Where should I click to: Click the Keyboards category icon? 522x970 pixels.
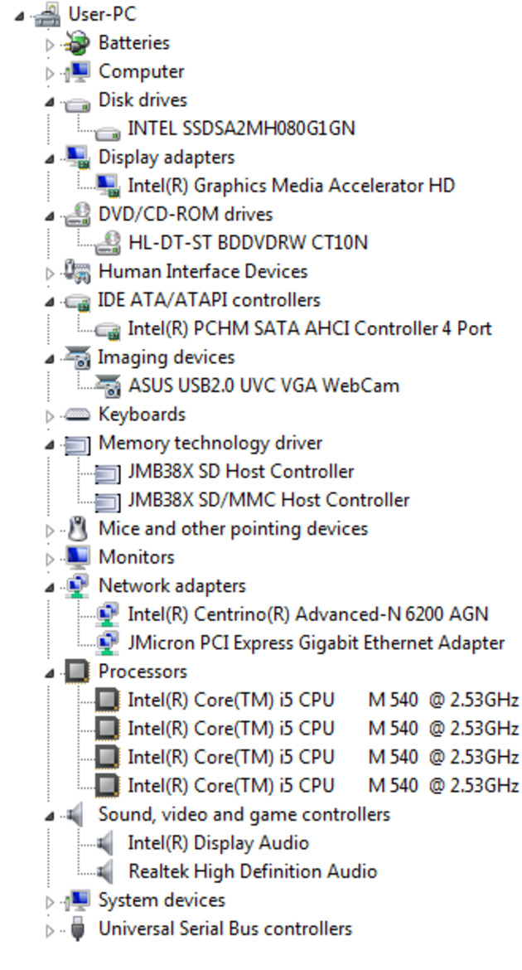pos(77,415)
